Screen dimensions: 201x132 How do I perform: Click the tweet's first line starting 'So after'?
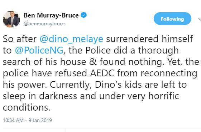tap(98, 39)
